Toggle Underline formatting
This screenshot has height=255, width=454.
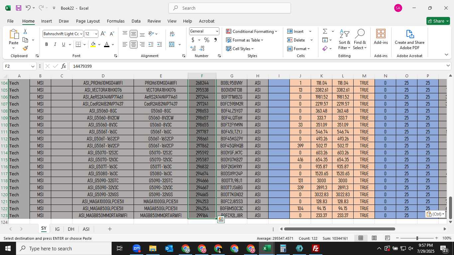click(63, 44)
